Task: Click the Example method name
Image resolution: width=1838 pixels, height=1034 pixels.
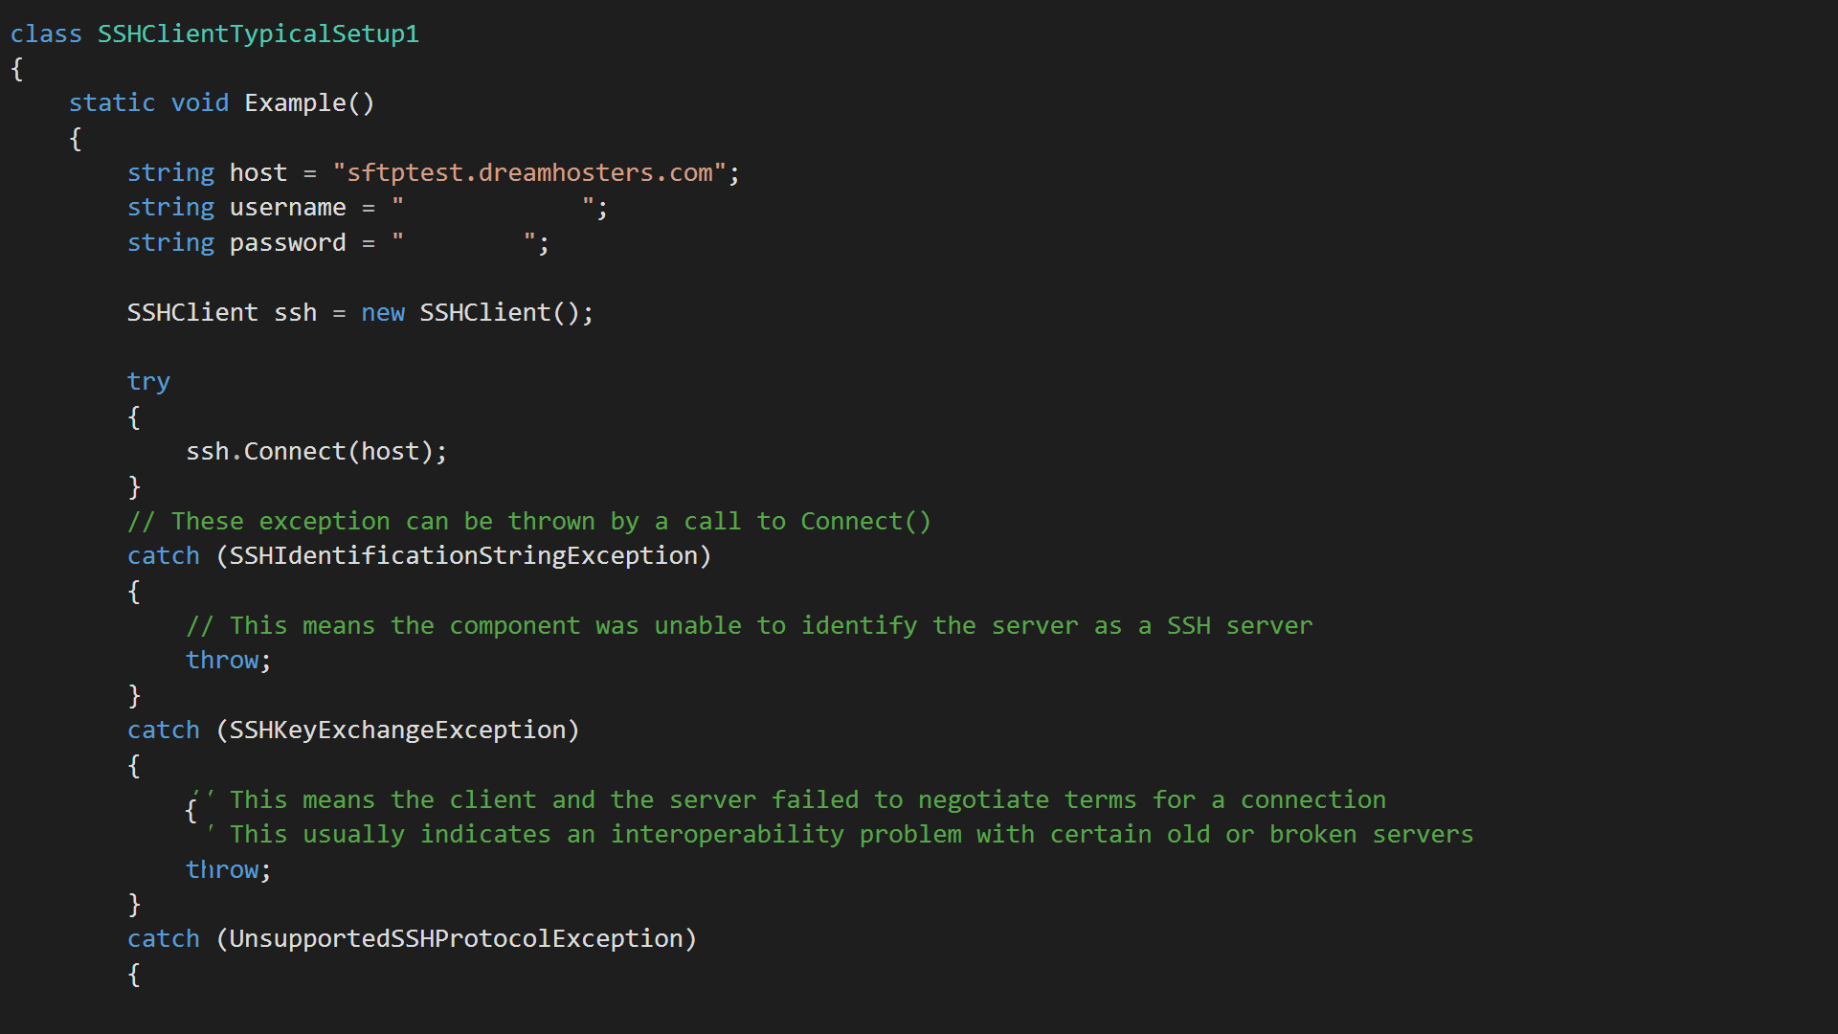Action: pyautogui.click(x=295, y=103)
